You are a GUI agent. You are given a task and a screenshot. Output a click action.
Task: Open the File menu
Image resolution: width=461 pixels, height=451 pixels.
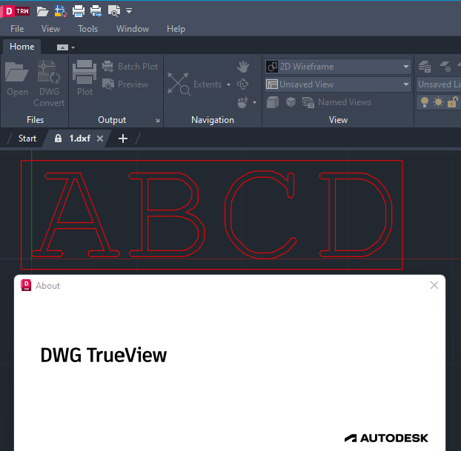[x=17, y=29]
